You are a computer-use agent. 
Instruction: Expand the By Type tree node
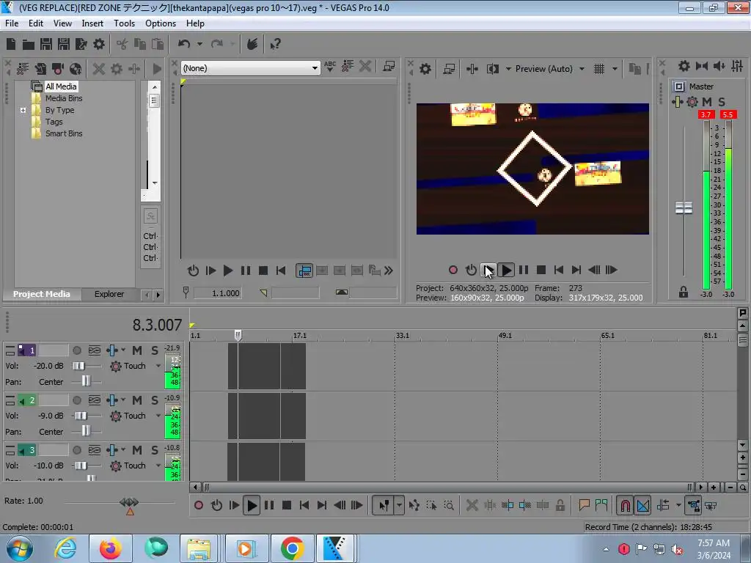coord(23,110)
